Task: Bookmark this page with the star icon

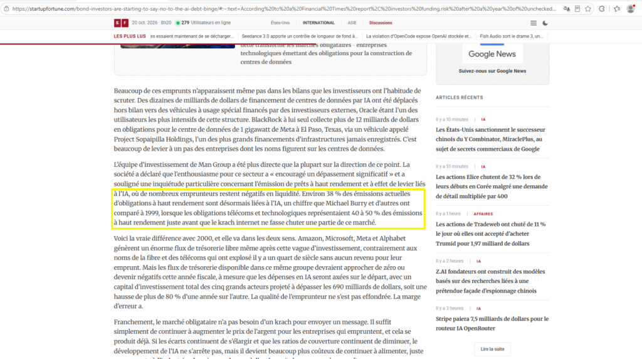Action: pos(588,9)
